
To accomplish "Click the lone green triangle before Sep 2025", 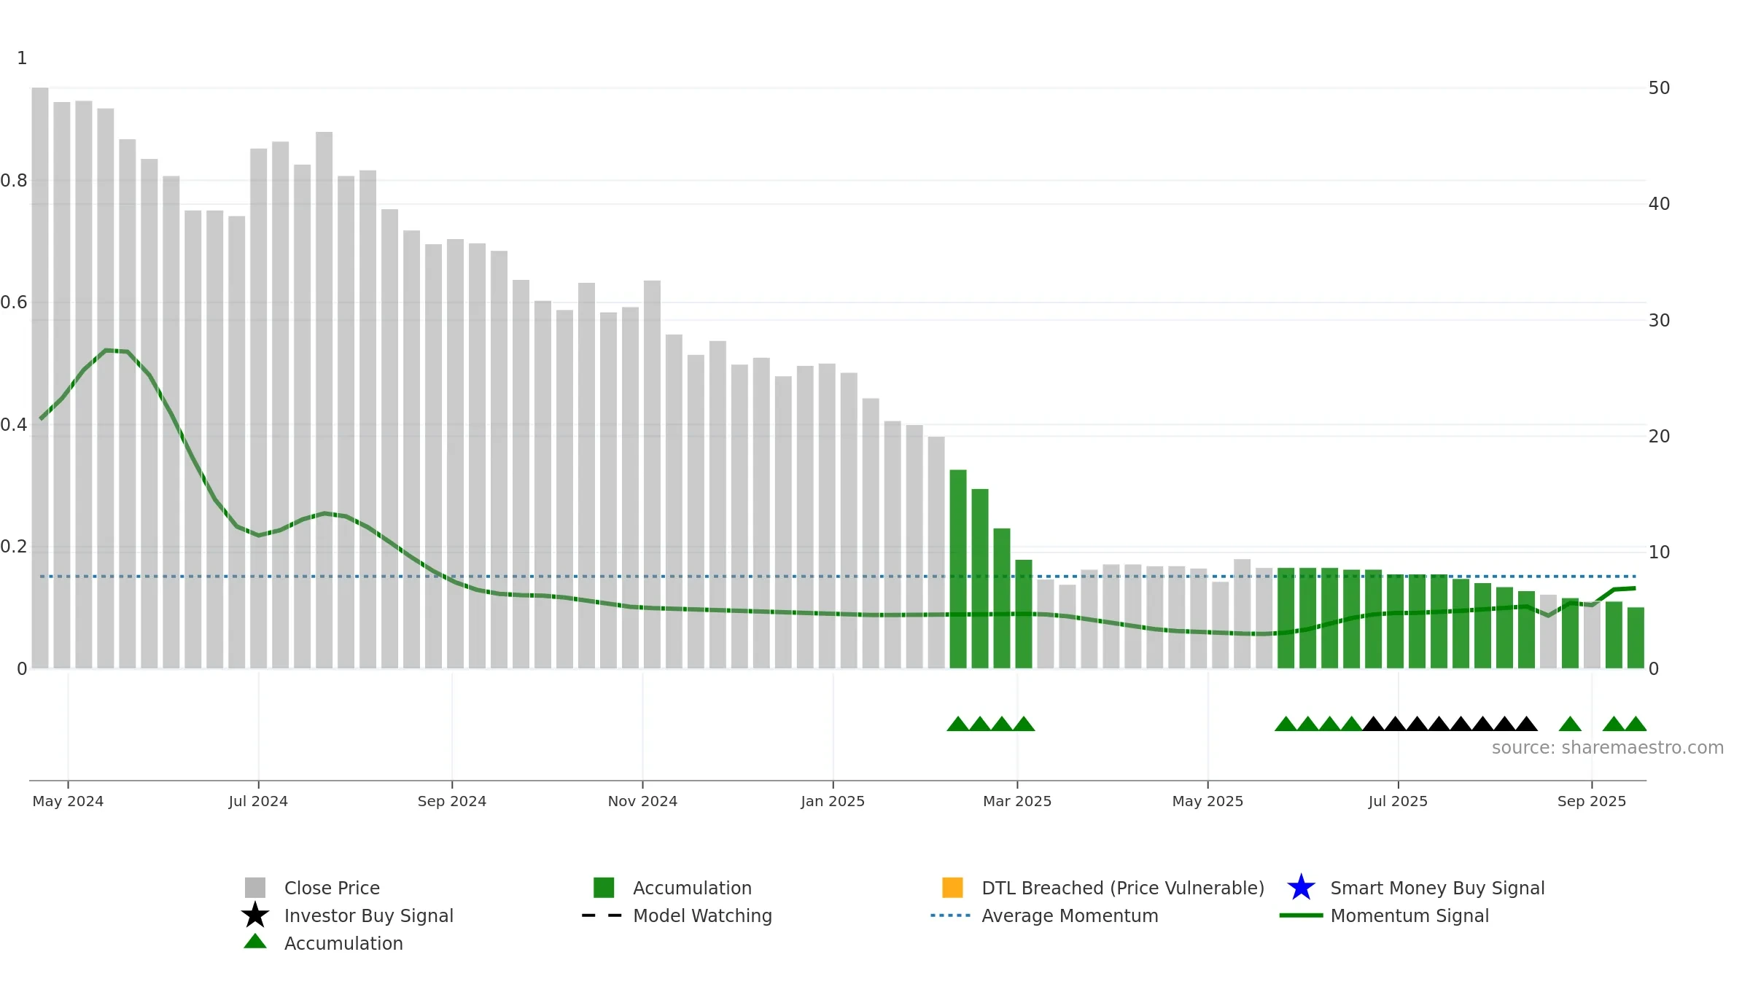I will pos(1570,724).
